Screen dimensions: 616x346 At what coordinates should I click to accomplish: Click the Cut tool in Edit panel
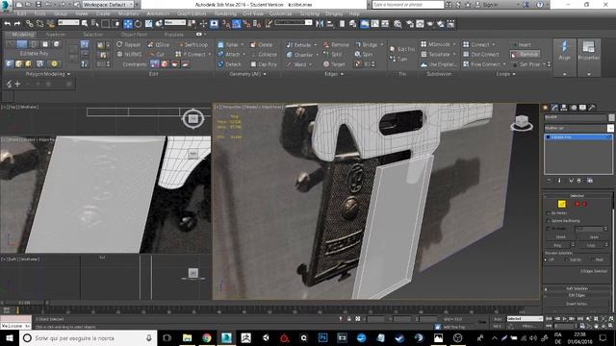[x=157, y=54]
